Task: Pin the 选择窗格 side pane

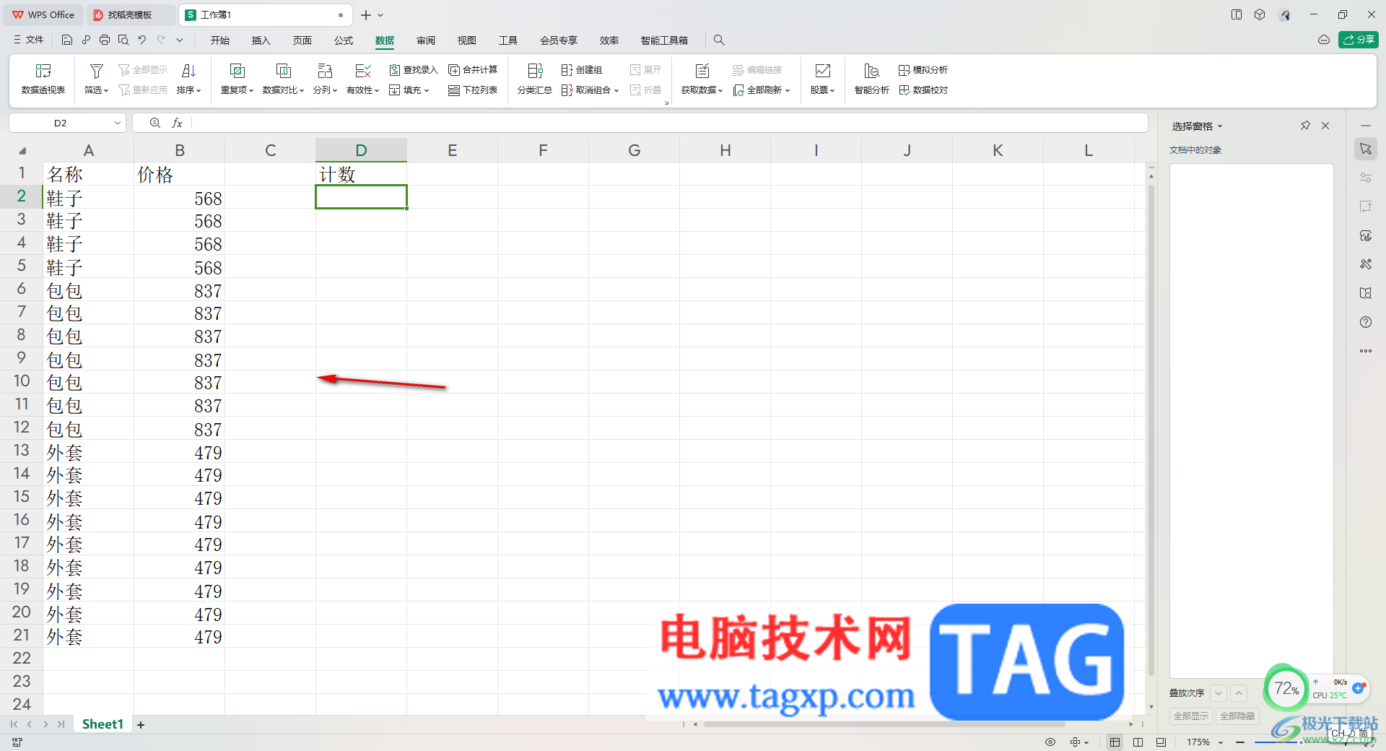Action: [1305, 126]
